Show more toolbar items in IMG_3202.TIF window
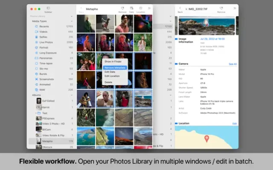This screenshot has width=273, height=170. (235, 8)
